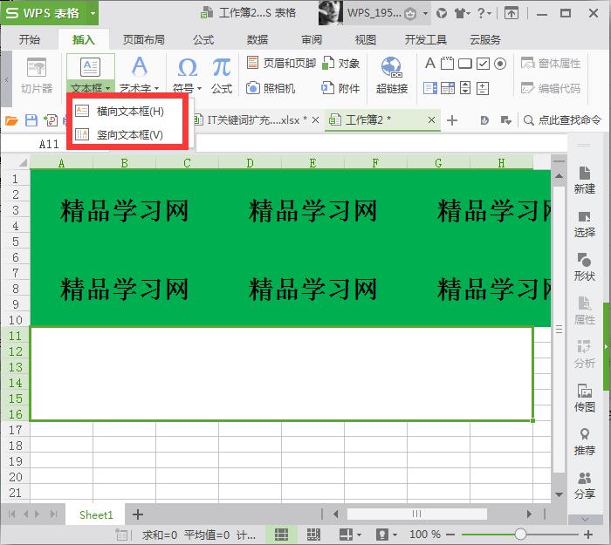Insert a 超链接 hyperlink

[x=392, y=76]
